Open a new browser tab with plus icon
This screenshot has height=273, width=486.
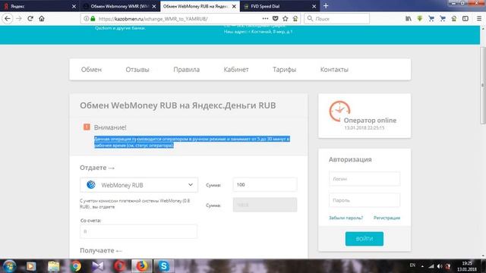(326, 6)
